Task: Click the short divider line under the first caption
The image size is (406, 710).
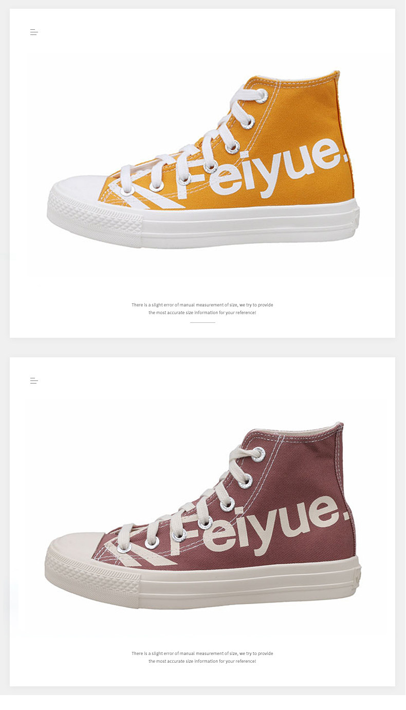Action: pos(202,322)
